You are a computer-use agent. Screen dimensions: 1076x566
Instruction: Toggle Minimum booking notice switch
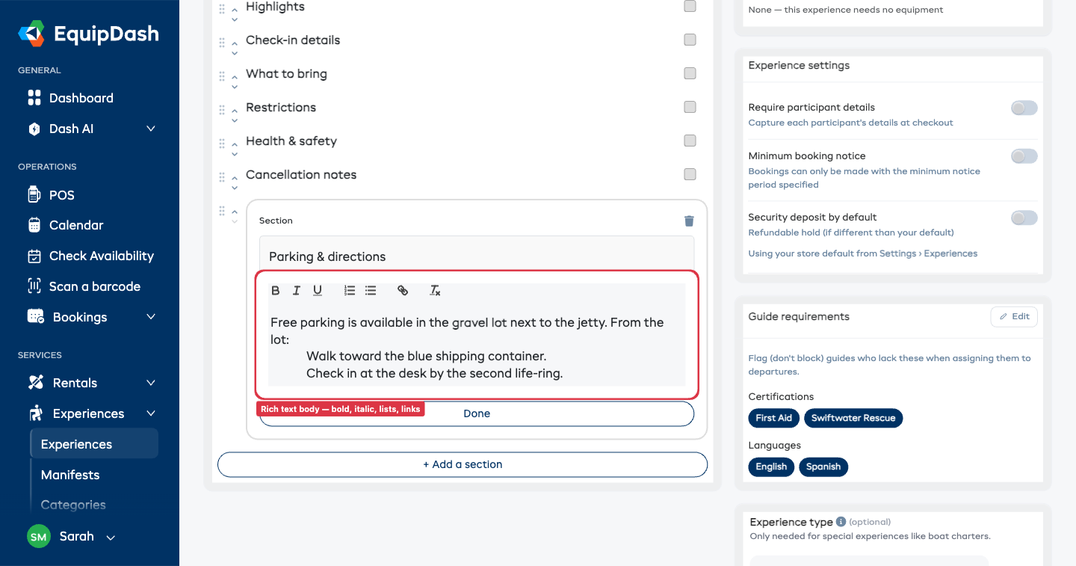click(1024, 157)
